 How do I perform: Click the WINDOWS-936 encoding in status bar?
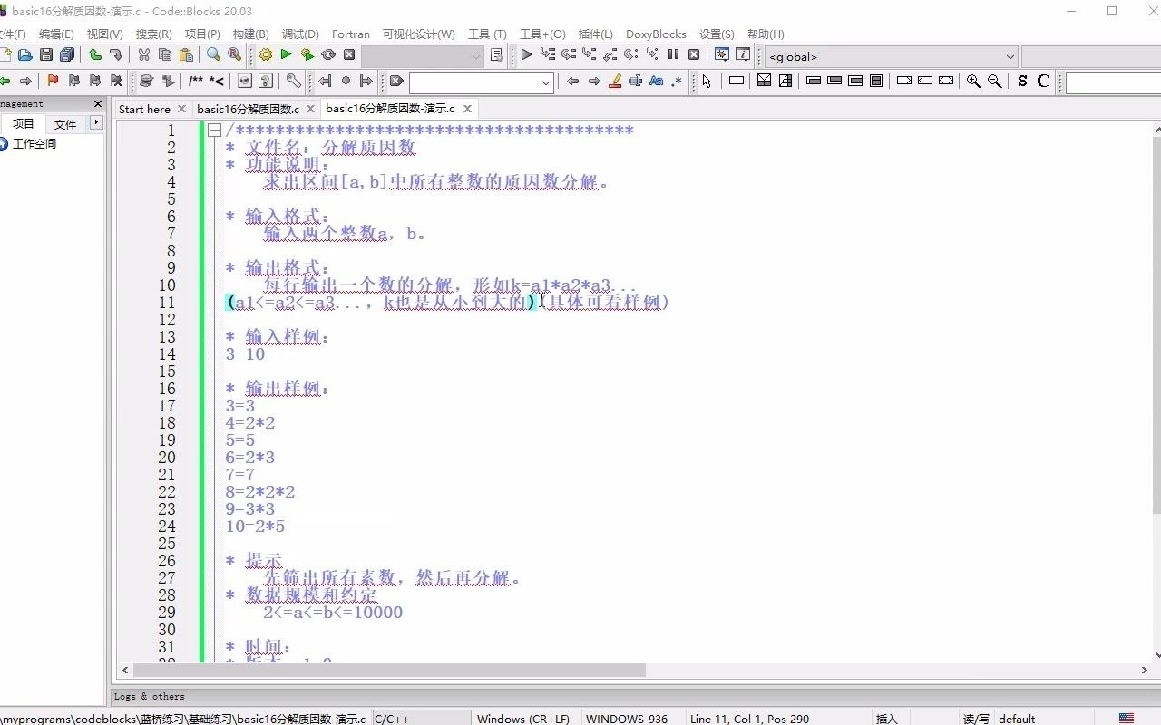pos(627,719)
